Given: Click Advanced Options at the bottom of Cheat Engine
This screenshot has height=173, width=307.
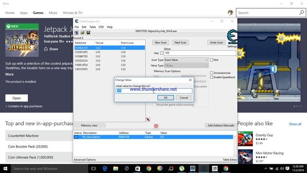Looking at the screenshot, I should (85, 160).
